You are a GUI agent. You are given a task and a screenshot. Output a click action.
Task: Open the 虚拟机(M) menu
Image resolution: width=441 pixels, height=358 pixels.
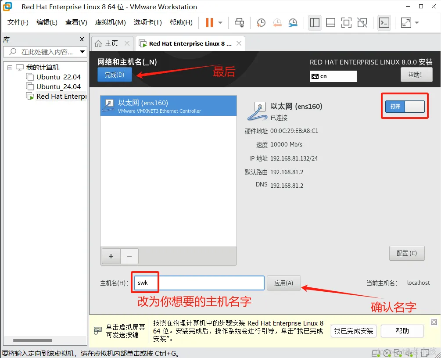point(109,22)
